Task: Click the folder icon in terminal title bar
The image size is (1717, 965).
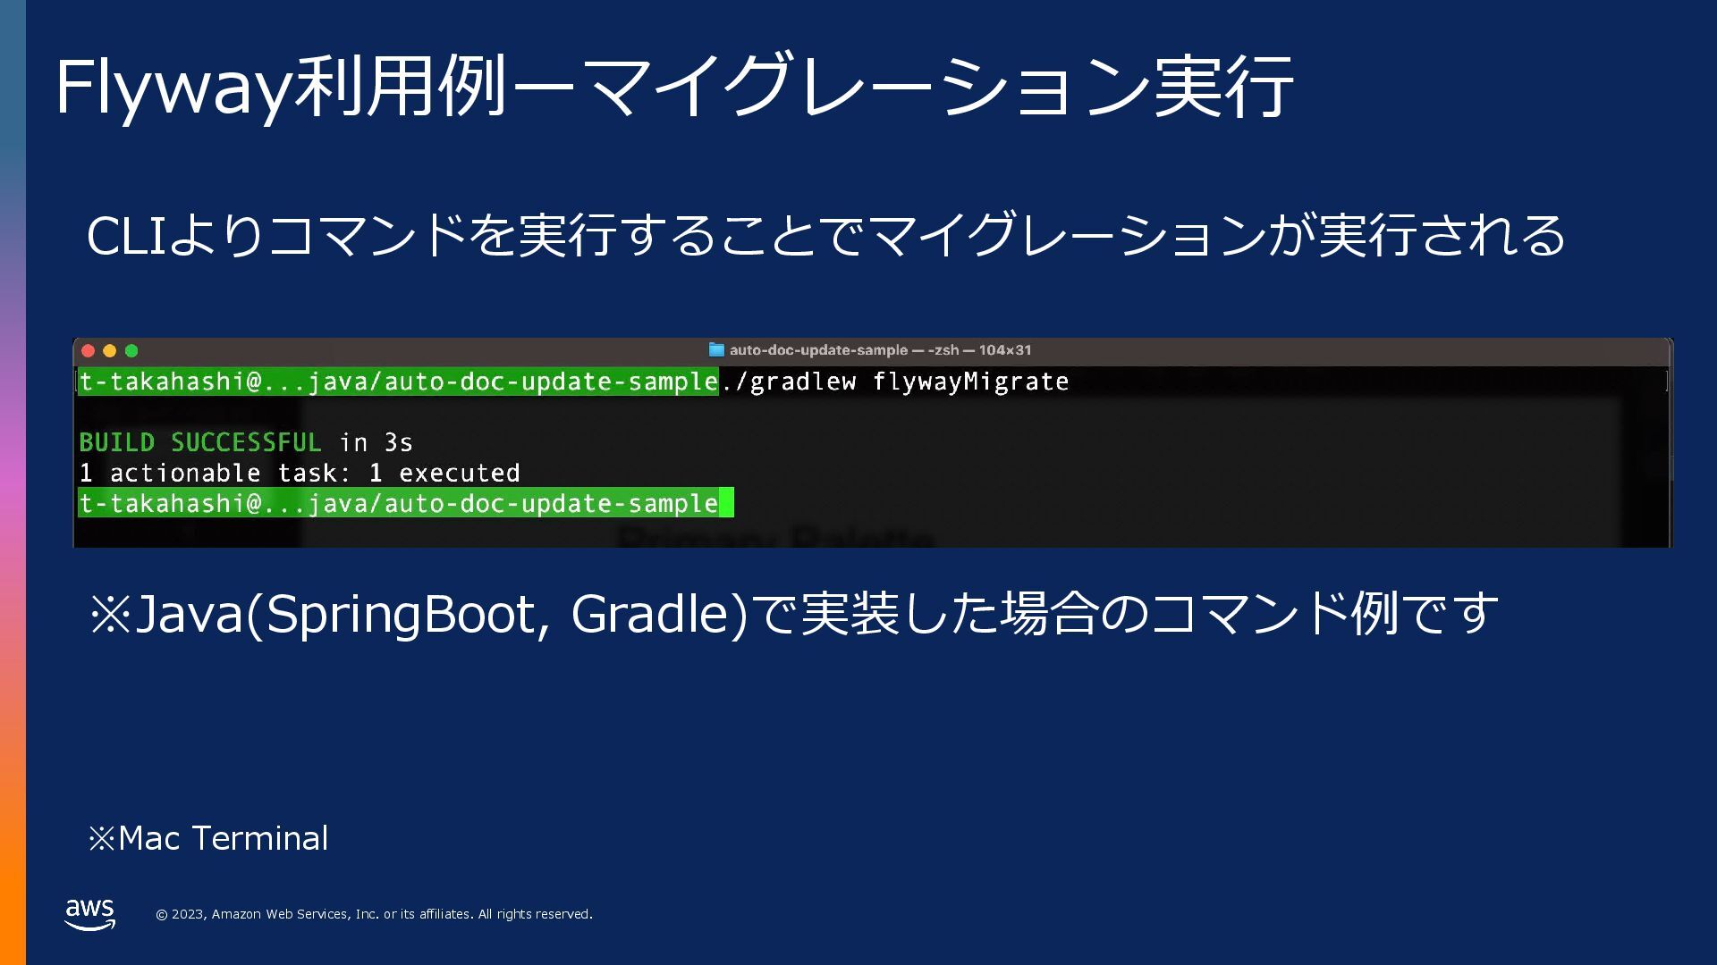Action: pos(716,350)
